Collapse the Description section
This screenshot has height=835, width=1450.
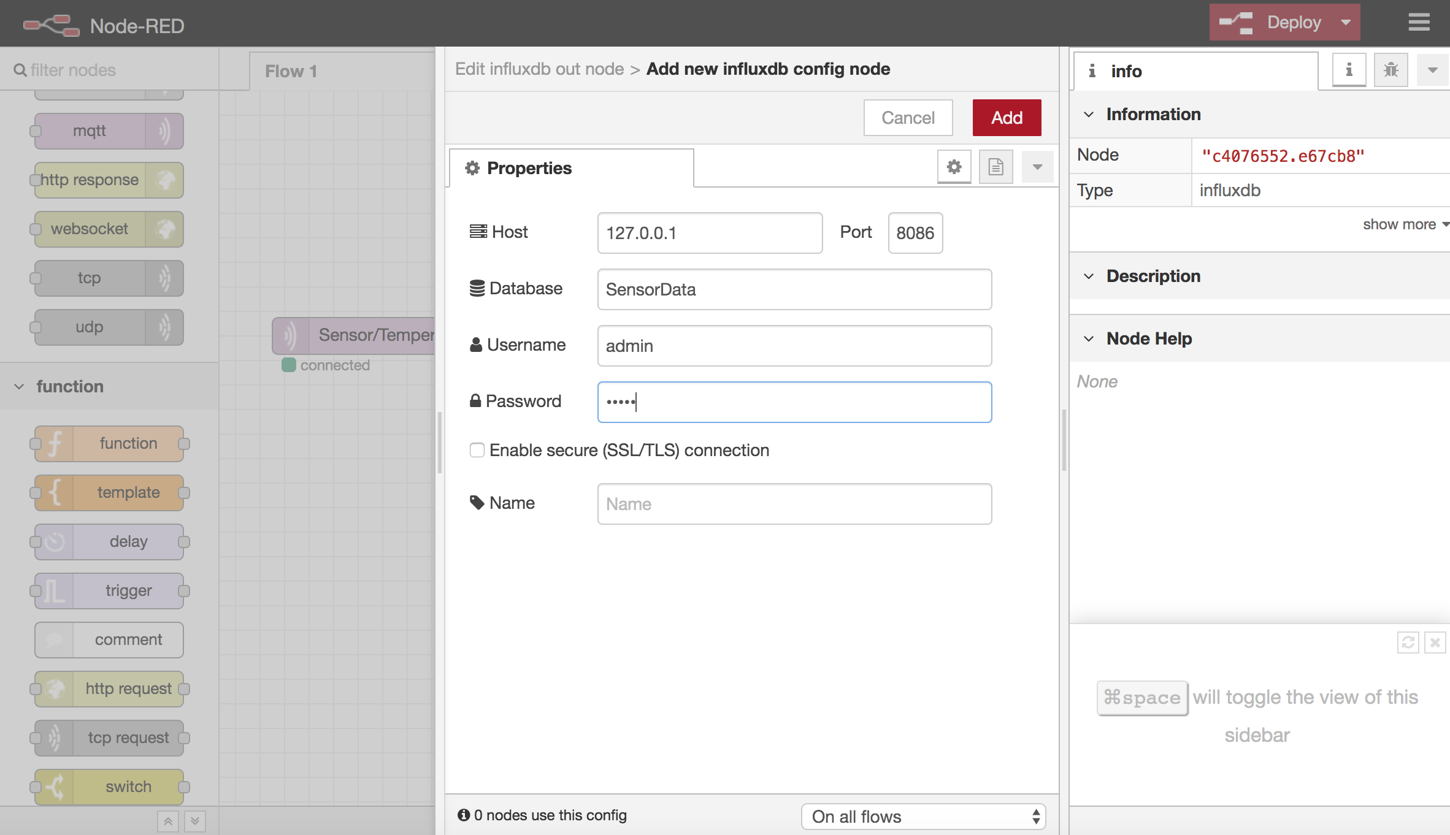1259,276
